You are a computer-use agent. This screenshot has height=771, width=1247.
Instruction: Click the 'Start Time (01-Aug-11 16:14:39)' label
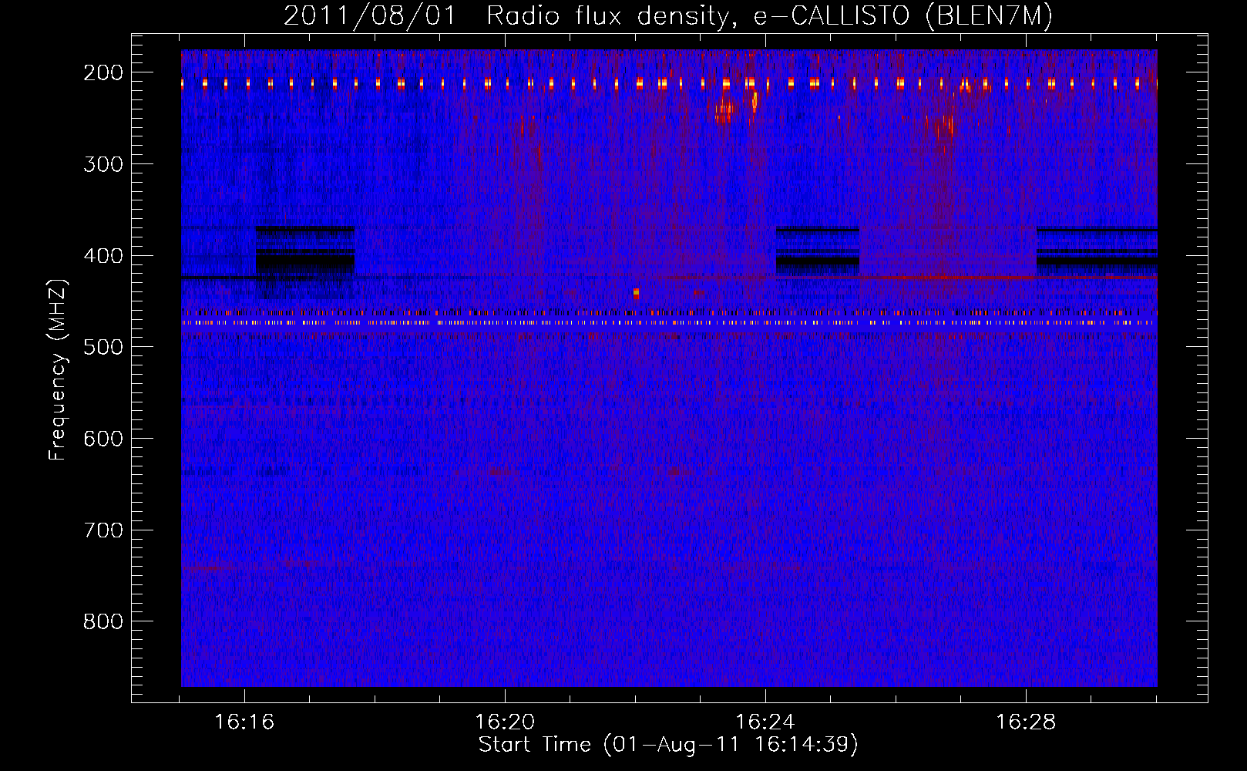click(x=668, y=744)
